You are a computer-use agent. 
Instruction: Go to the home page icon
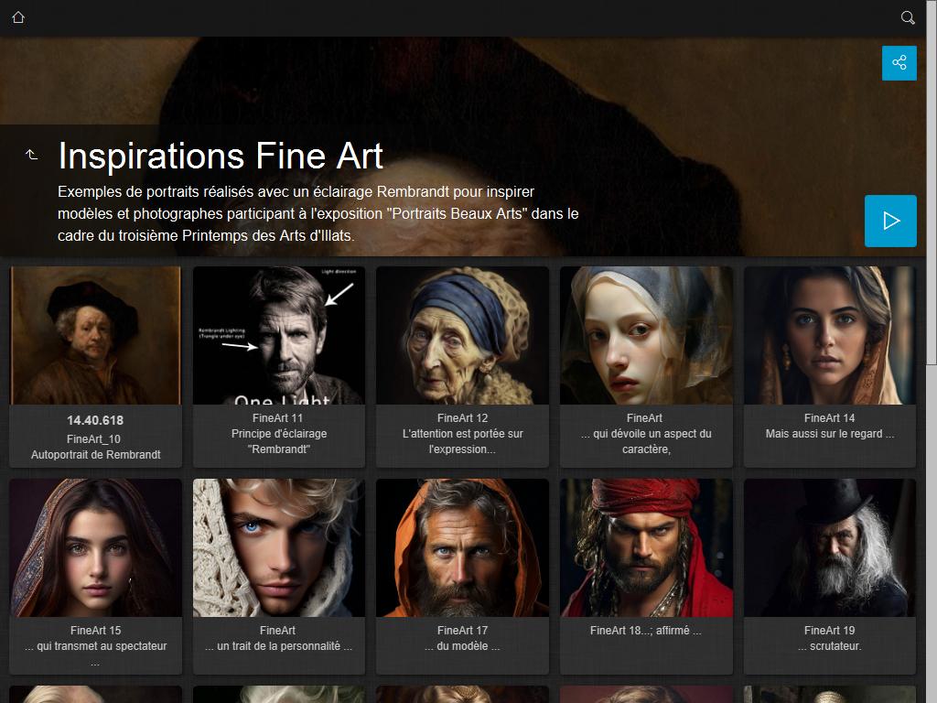[18, 17]
